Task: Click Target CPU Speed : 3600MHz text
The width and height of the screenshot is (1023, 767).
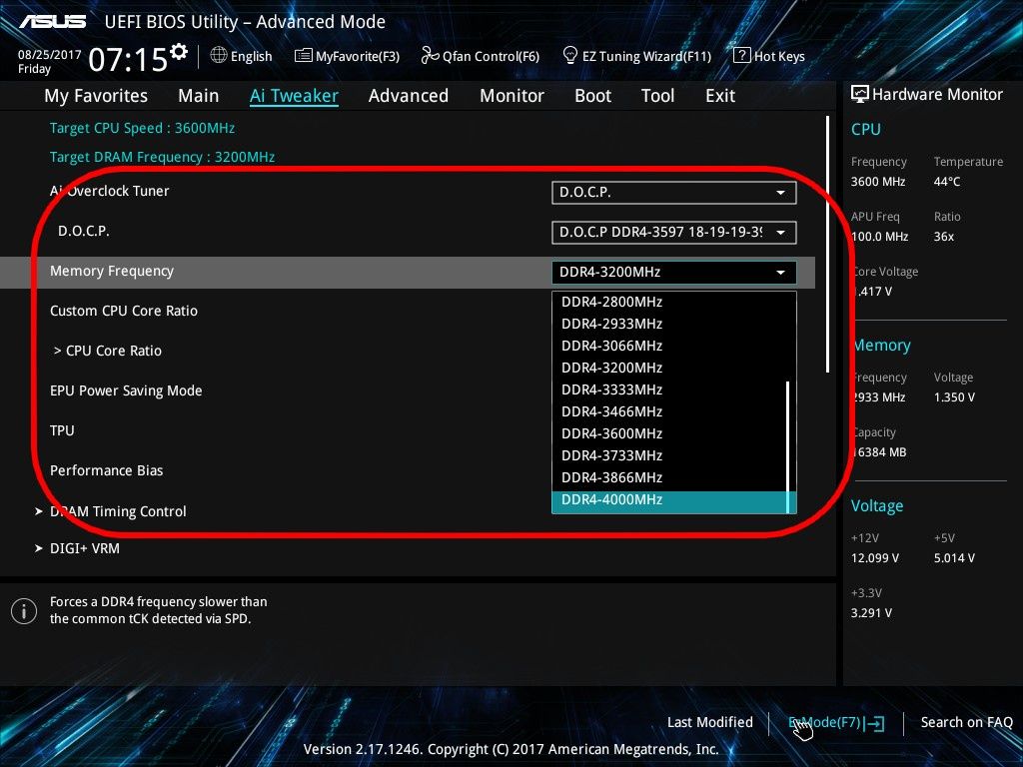Action: [142, 128]
